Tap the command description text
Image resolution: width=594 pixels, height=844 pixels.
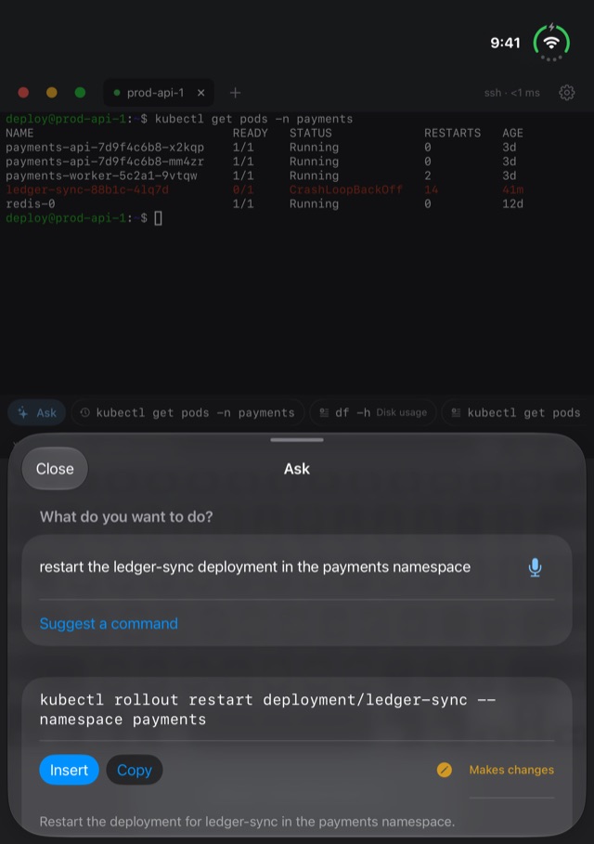(x=247, y=822)
